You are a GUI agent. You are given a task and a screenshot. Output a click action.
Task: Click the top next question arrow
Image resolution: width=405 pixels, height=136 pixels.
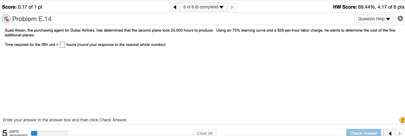(x=232, y=7)
